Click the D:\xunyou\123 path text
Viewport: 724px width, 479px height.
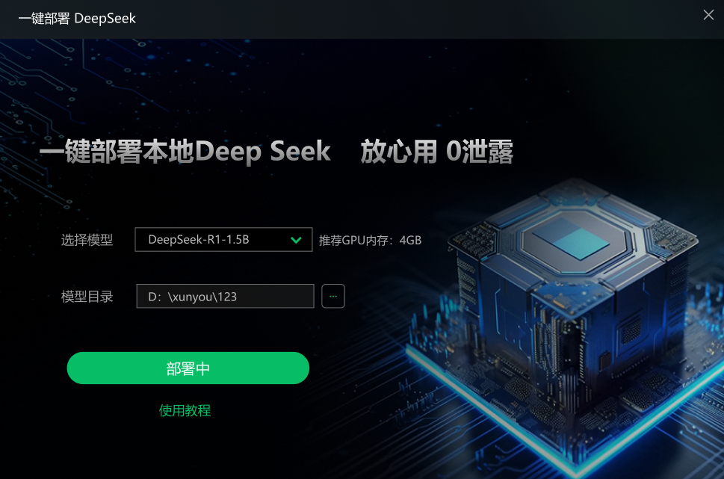click(x=193, y=297)
